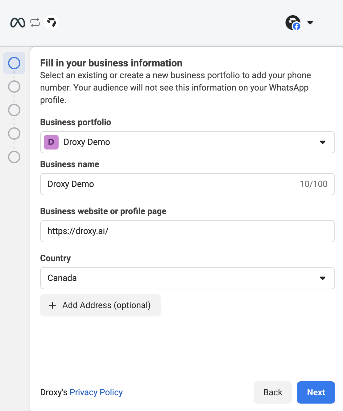Click the Meta infinity logo

click(18, 23)
